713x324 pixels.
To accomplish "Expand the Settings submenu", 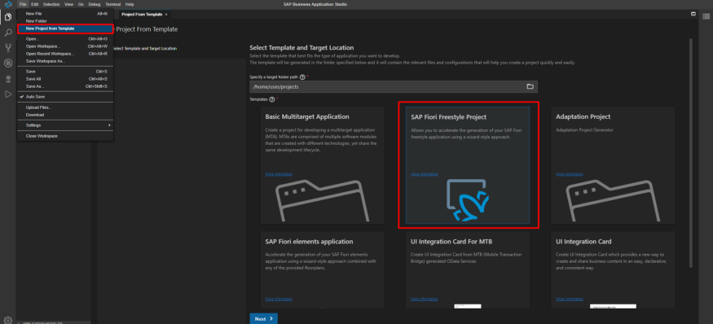I will pos(65,125).
